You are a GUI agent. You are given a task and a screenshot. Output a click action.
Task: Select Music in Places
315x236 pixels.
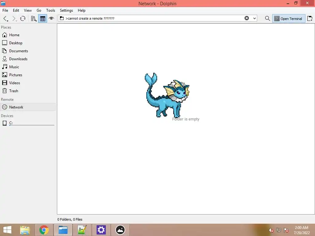click(x=28, y=67)
